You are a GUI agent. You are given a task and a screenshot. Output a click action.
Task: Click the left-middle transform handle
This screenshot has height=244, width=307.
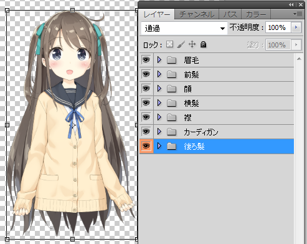pyautogui.click(x=7, y=125)
